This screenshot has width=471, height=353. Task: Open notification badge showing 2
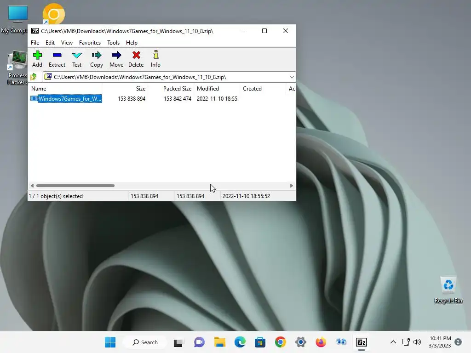point(458,342)
